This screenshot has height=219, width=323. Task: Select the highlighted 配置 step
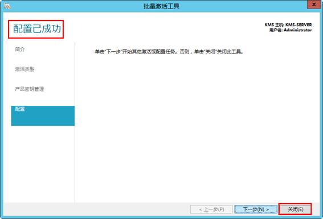pos(43,116)
